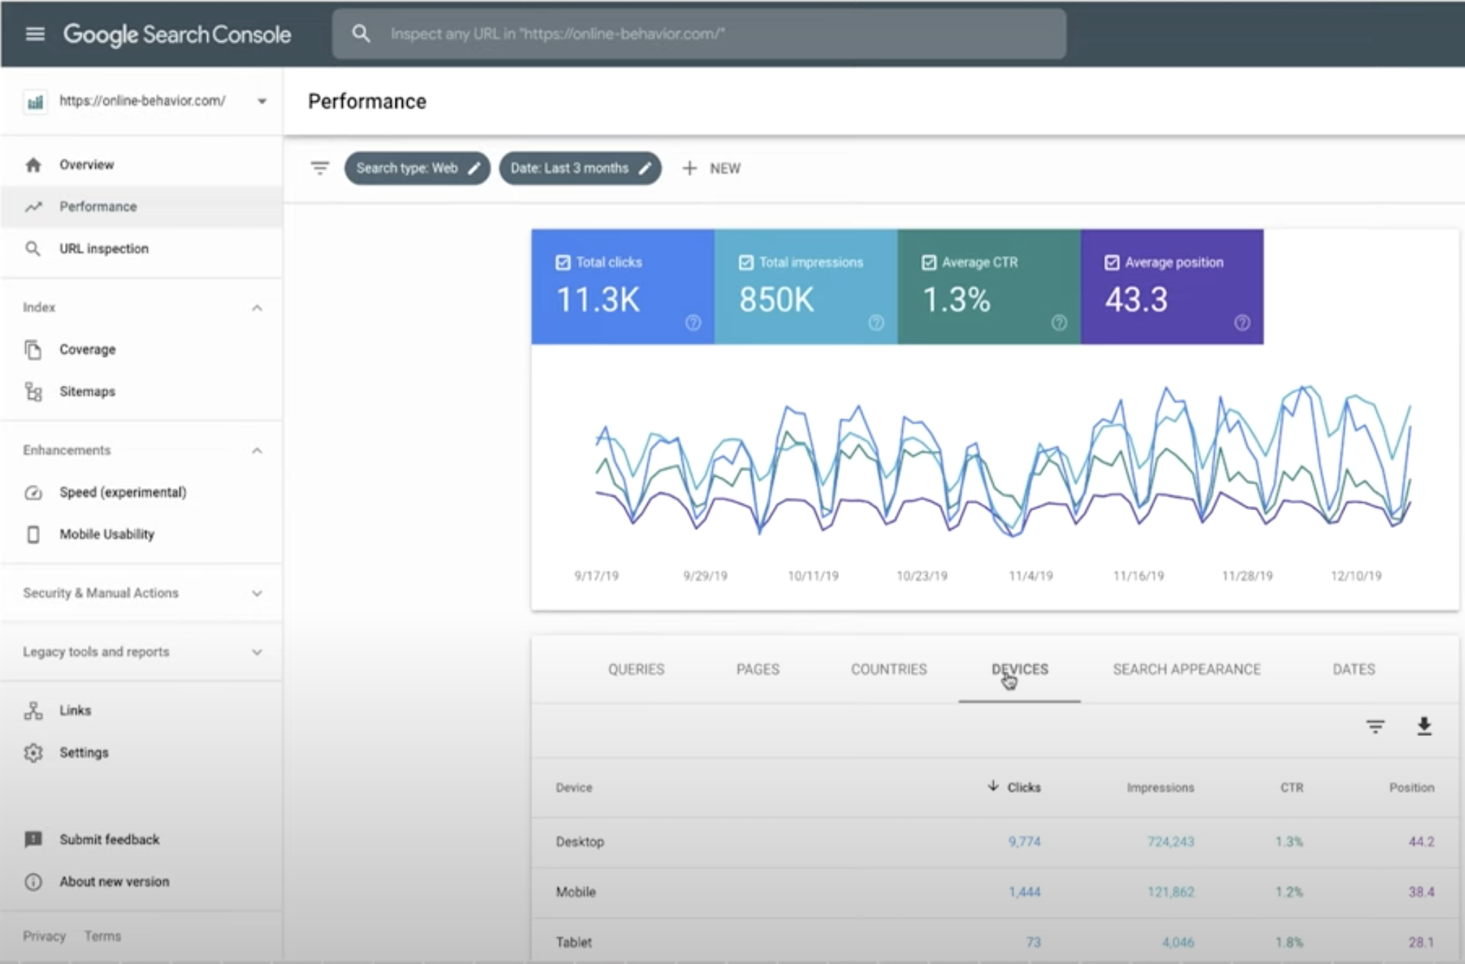Download the table data export icon

pyautogui.click(x=1424, y=726)
